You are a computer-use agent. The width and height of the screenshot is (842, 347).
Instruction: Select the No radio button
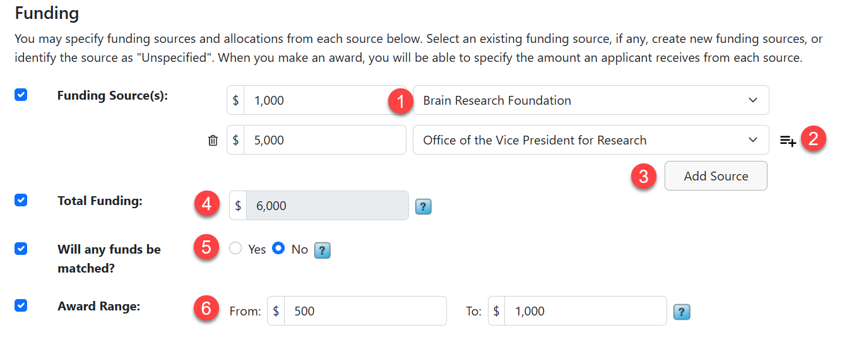(x=278, y=249)
